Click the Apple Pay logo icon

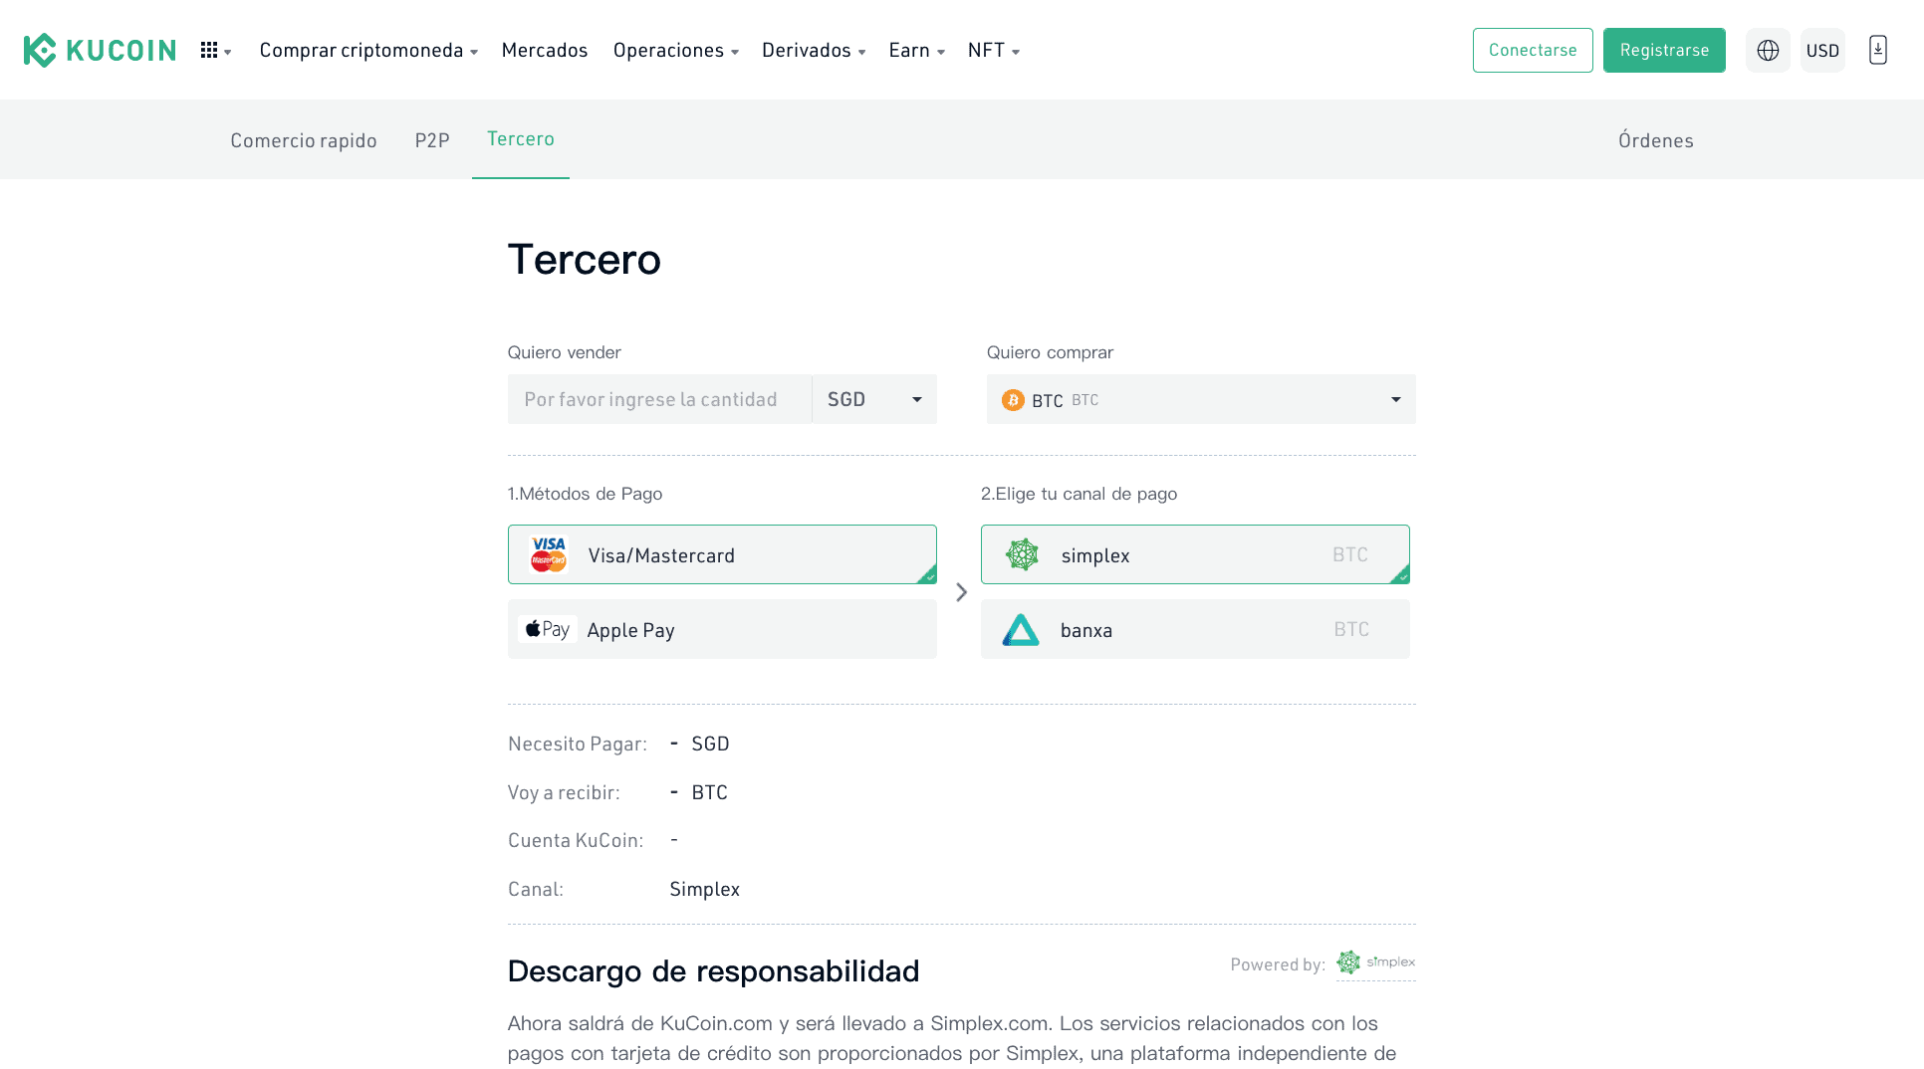[x=548, y=629]
